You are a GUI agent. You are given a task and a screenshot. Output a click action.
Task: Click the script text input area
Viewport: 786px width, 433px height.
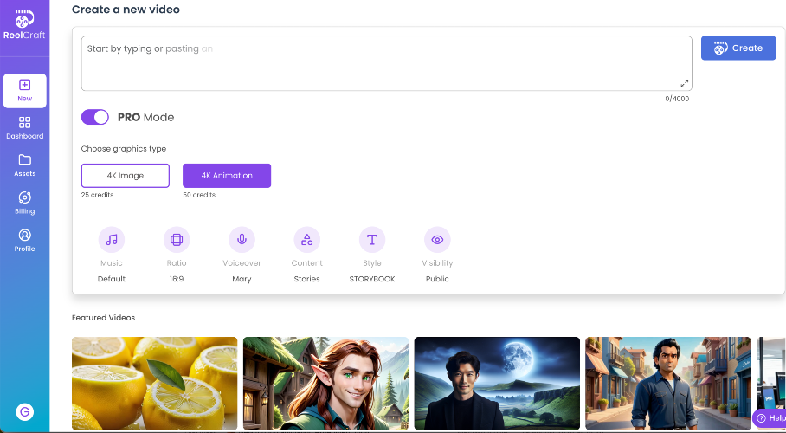tap(386, 63)
